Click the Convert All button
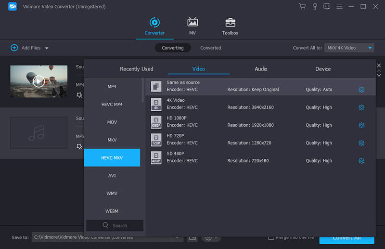This screenshot has height=249, width=385. coord(346,238)
